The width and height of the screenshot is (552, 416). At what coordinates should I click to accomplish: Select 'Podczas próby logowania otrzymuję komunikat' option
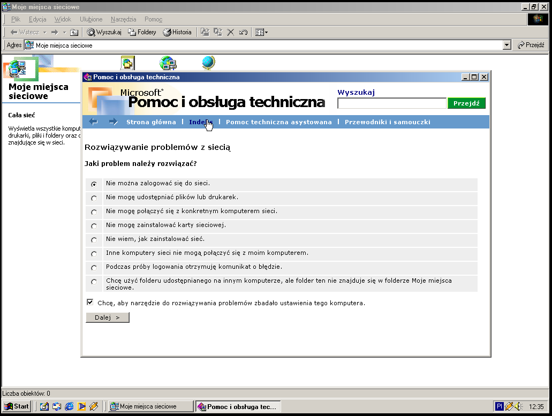click(94, 268)
